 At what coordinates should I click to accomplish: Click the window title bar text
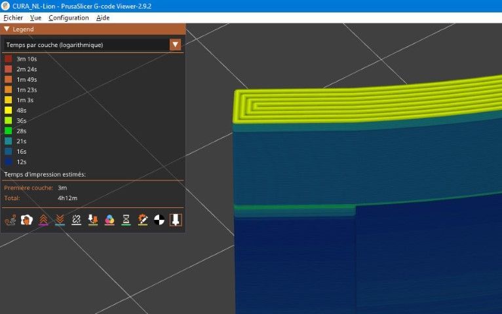(82, 6)
